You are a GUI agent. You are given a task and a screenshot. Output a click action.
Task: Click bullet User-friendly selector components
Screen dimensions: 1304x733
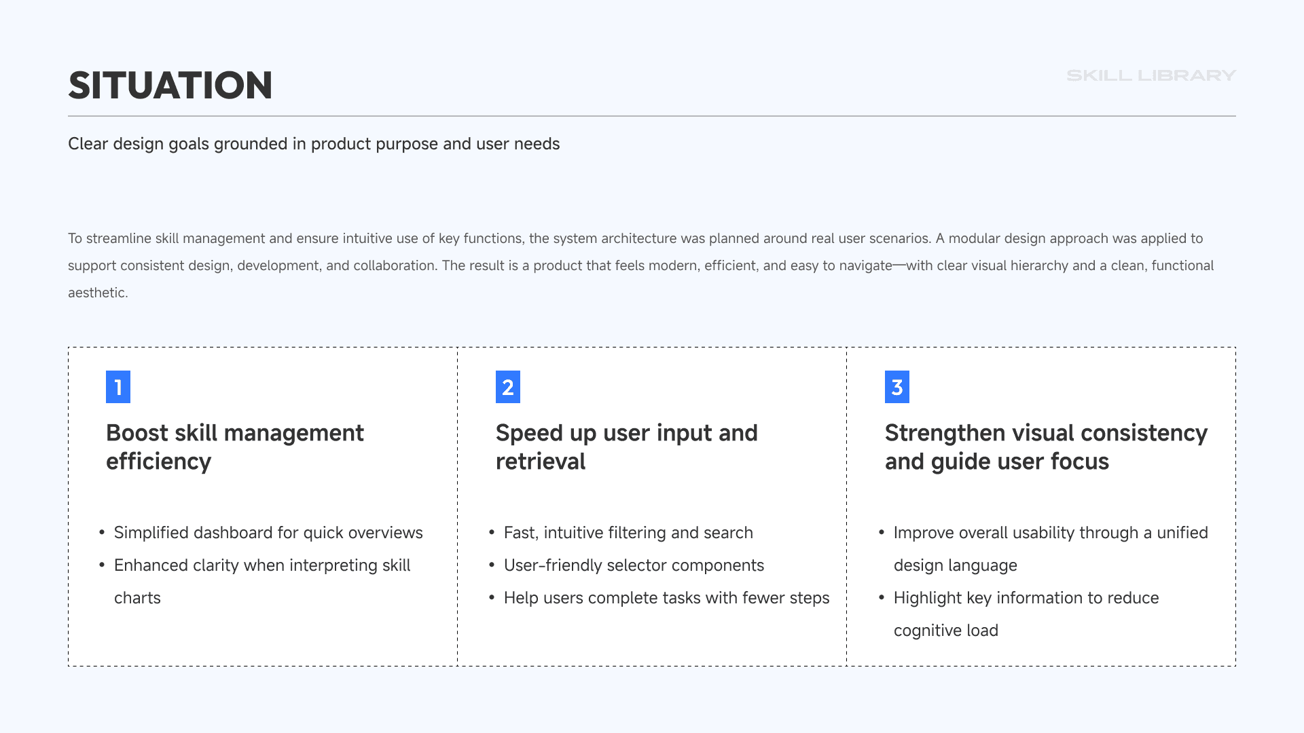tap(634, 565)
